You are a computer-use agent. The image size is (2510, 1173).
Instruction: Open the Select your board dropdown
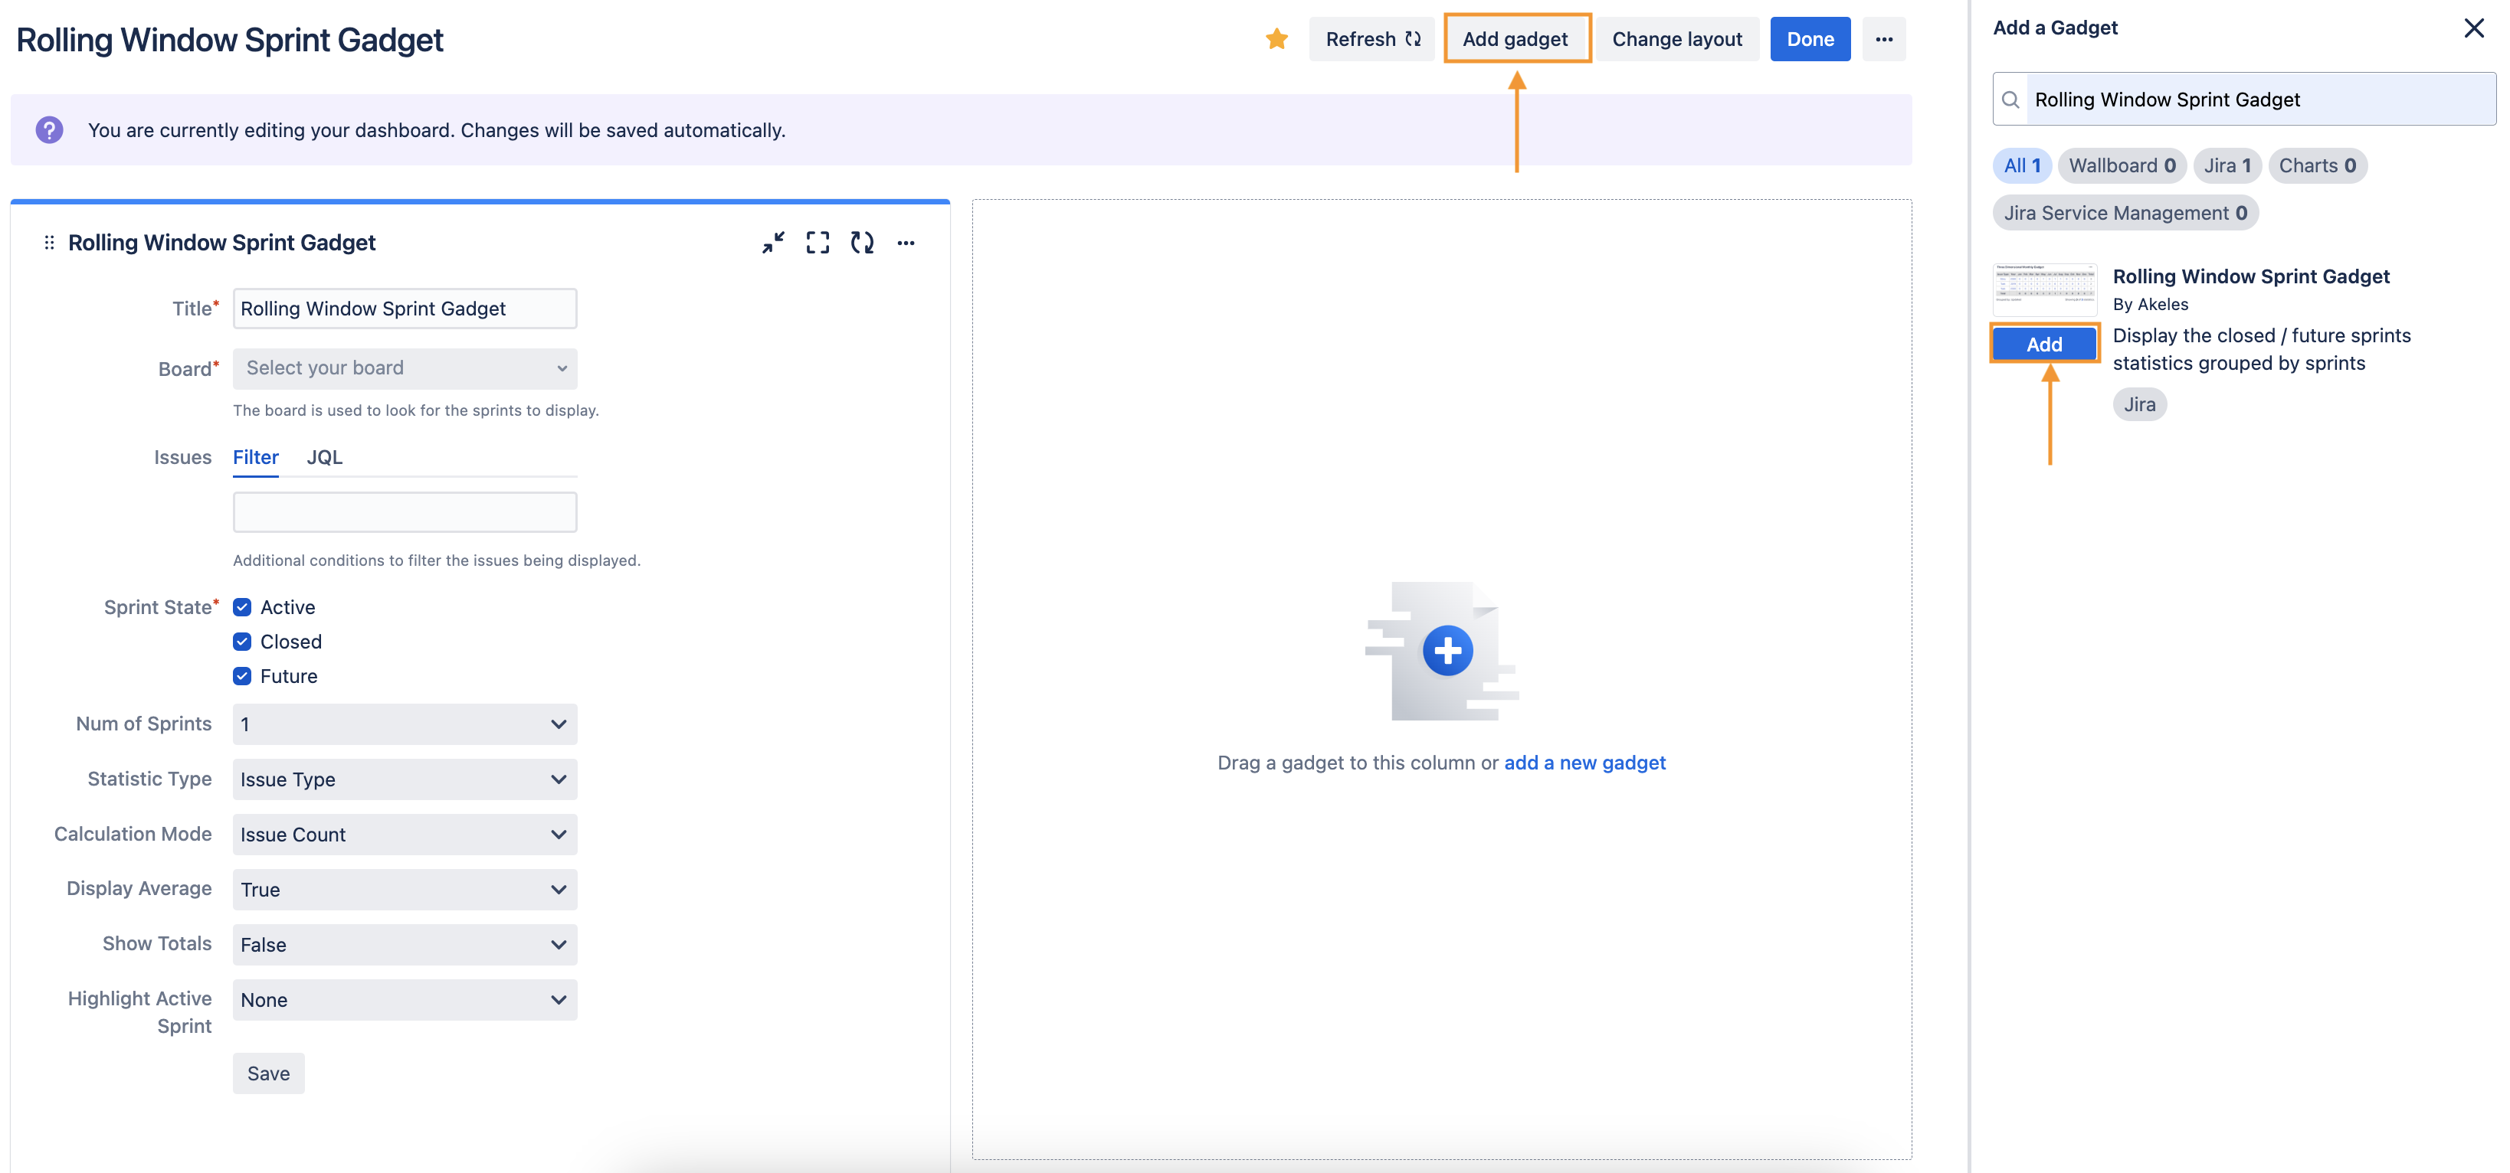click(x=405, y=368)
